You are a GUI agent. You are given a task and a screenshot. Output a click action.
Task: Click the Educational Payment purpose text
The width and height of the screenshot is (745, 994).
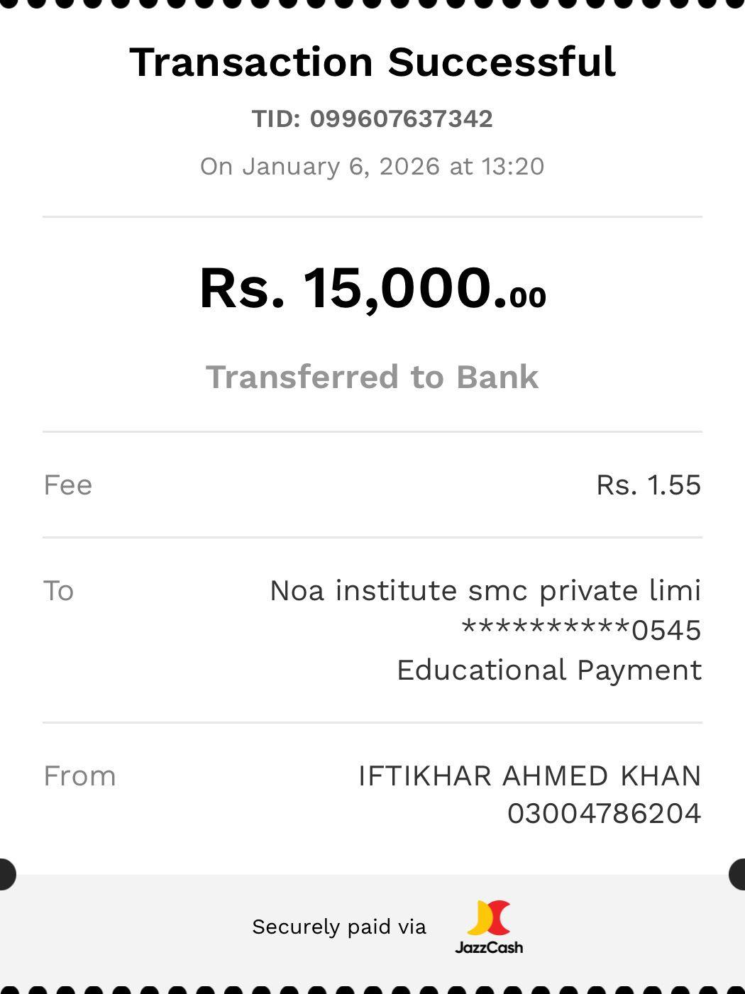coord(549,670)
